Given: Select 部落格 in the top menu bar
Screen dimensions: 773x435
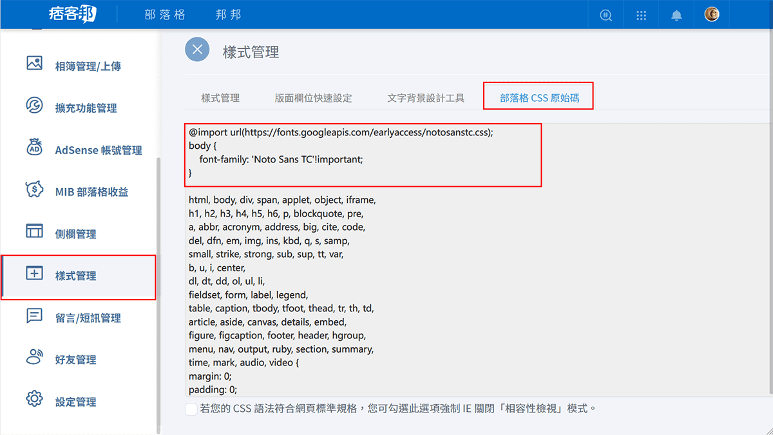Looking at the screenshot, I should [165, 14].
